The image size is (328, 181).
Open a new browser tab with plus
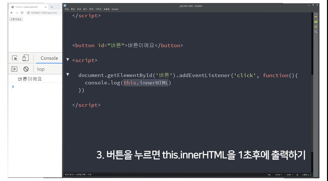coord(52,7)
